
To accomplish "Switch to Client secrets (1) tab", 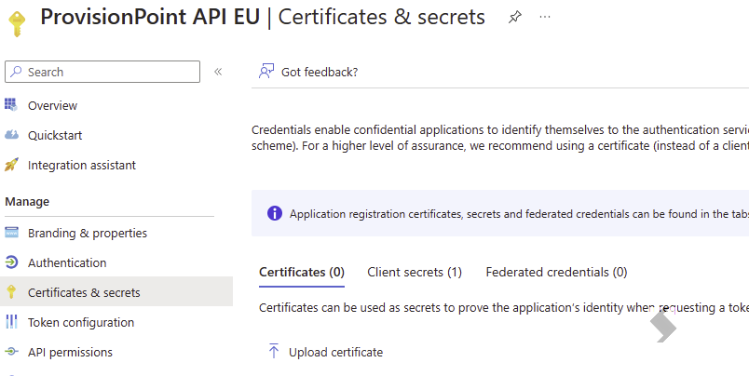I will 415,272.
